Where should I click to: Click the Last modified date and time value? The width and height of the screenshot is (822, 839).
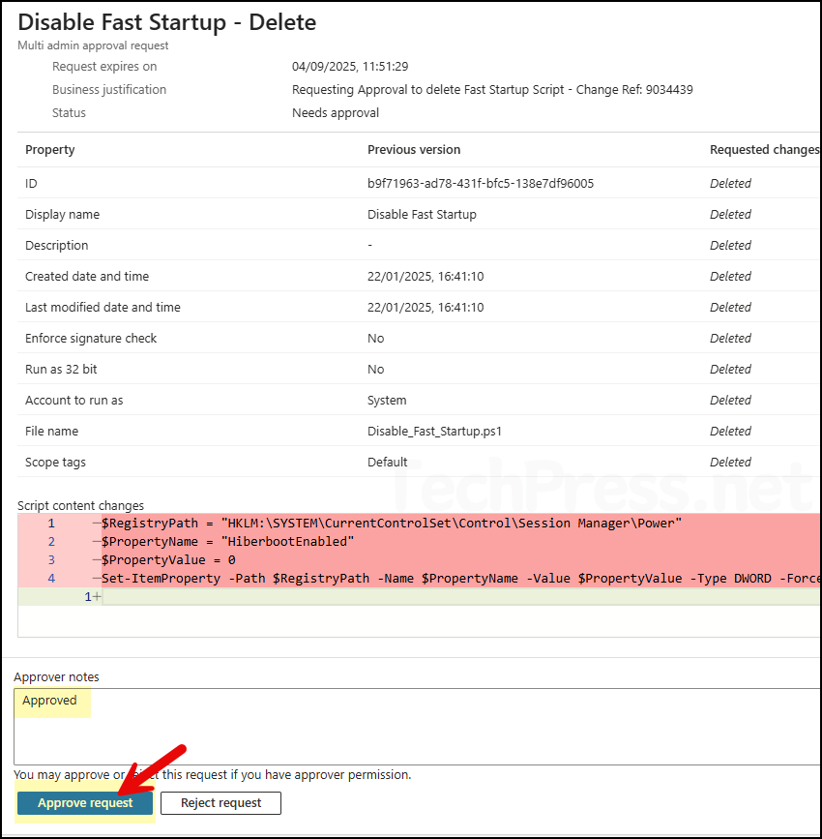pos(426,308)
